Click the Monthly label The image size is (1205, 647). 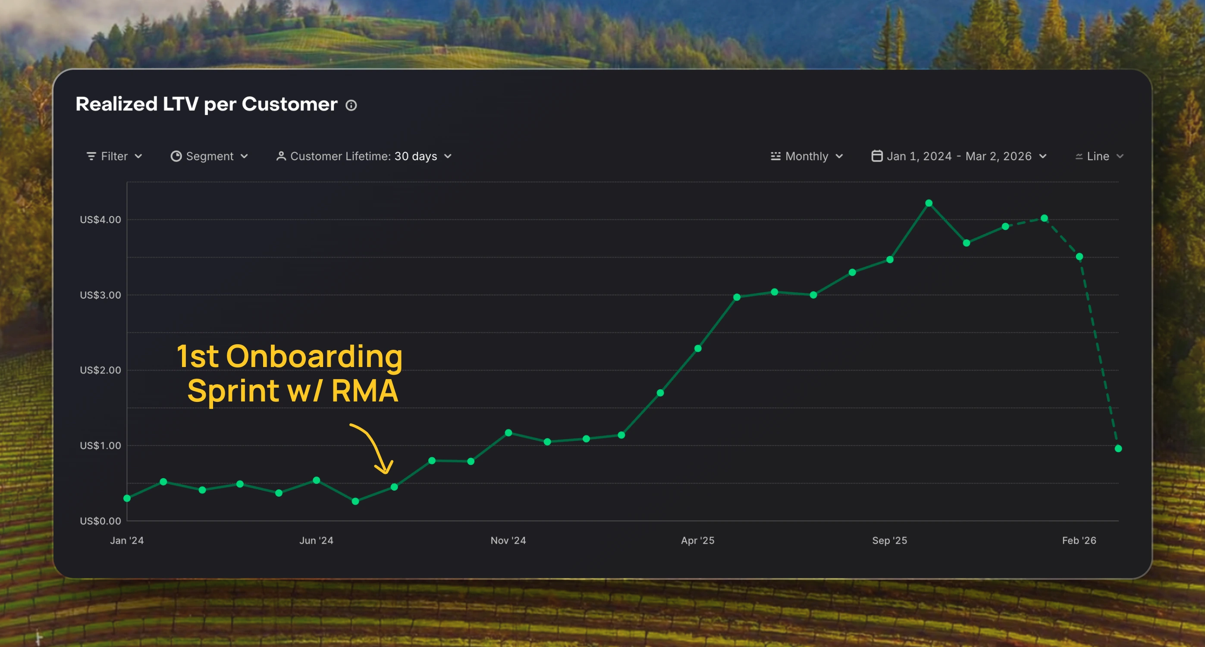click(806, 156)
